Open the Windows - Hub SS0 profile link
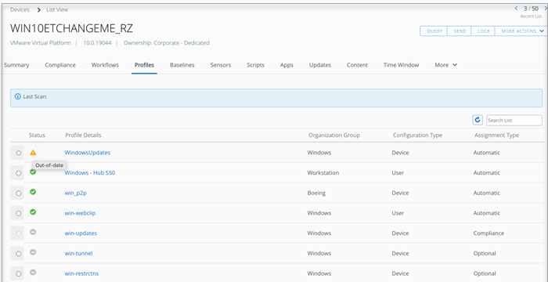This screenshot has width=548, height=282. 90,173
